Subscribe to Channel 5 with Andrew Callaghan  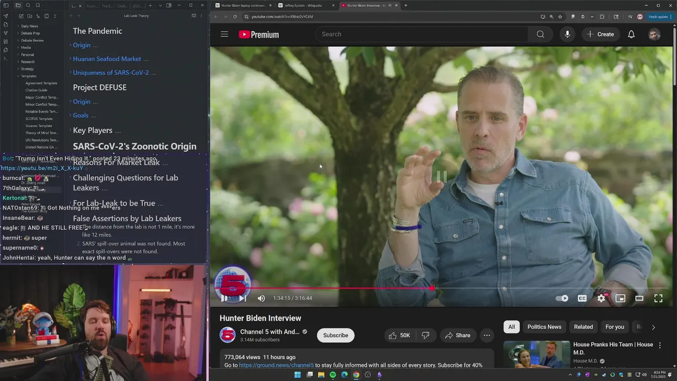click(x=335, y=335)
